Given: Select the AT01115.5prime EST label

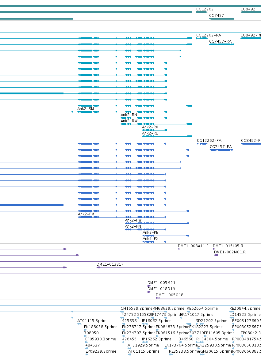Looking at the screenshot, I should tap(144, 351).
